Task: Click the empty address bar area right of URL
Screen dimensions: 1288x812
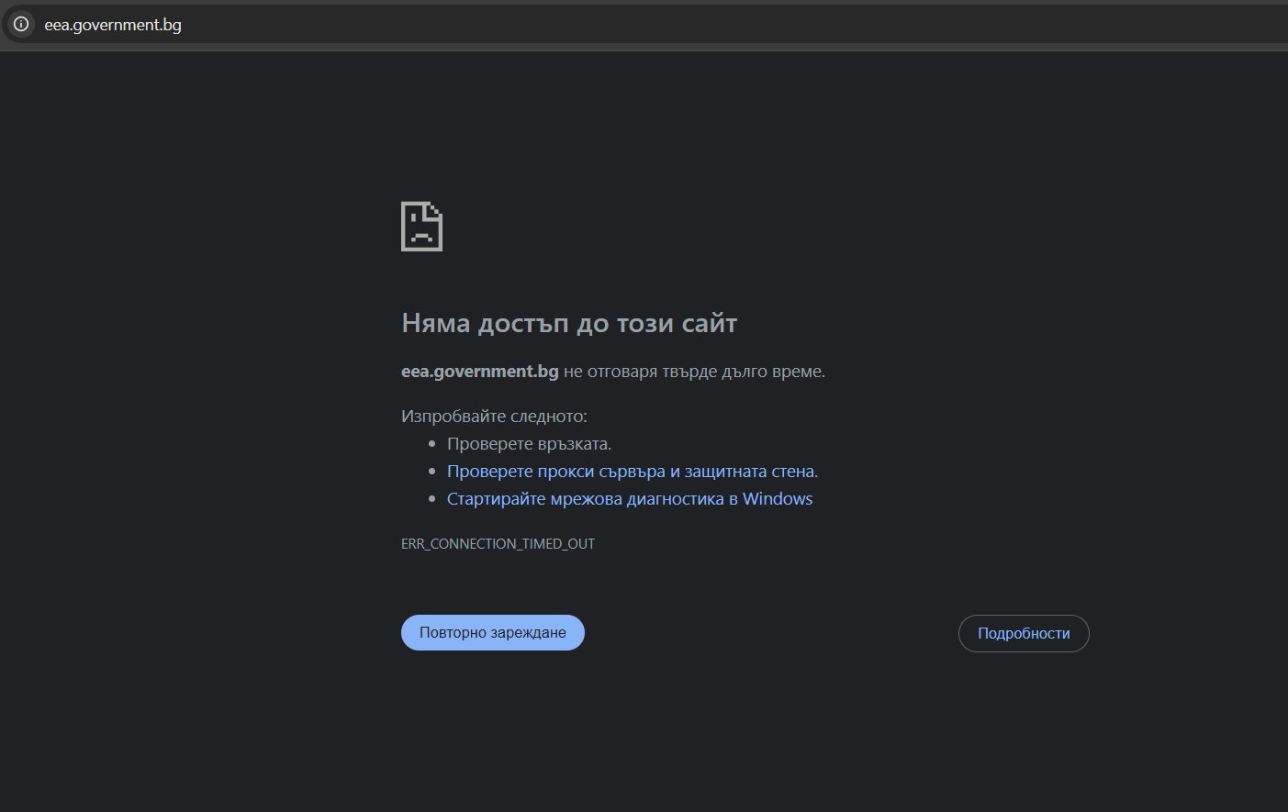Action: click(734, 25)
